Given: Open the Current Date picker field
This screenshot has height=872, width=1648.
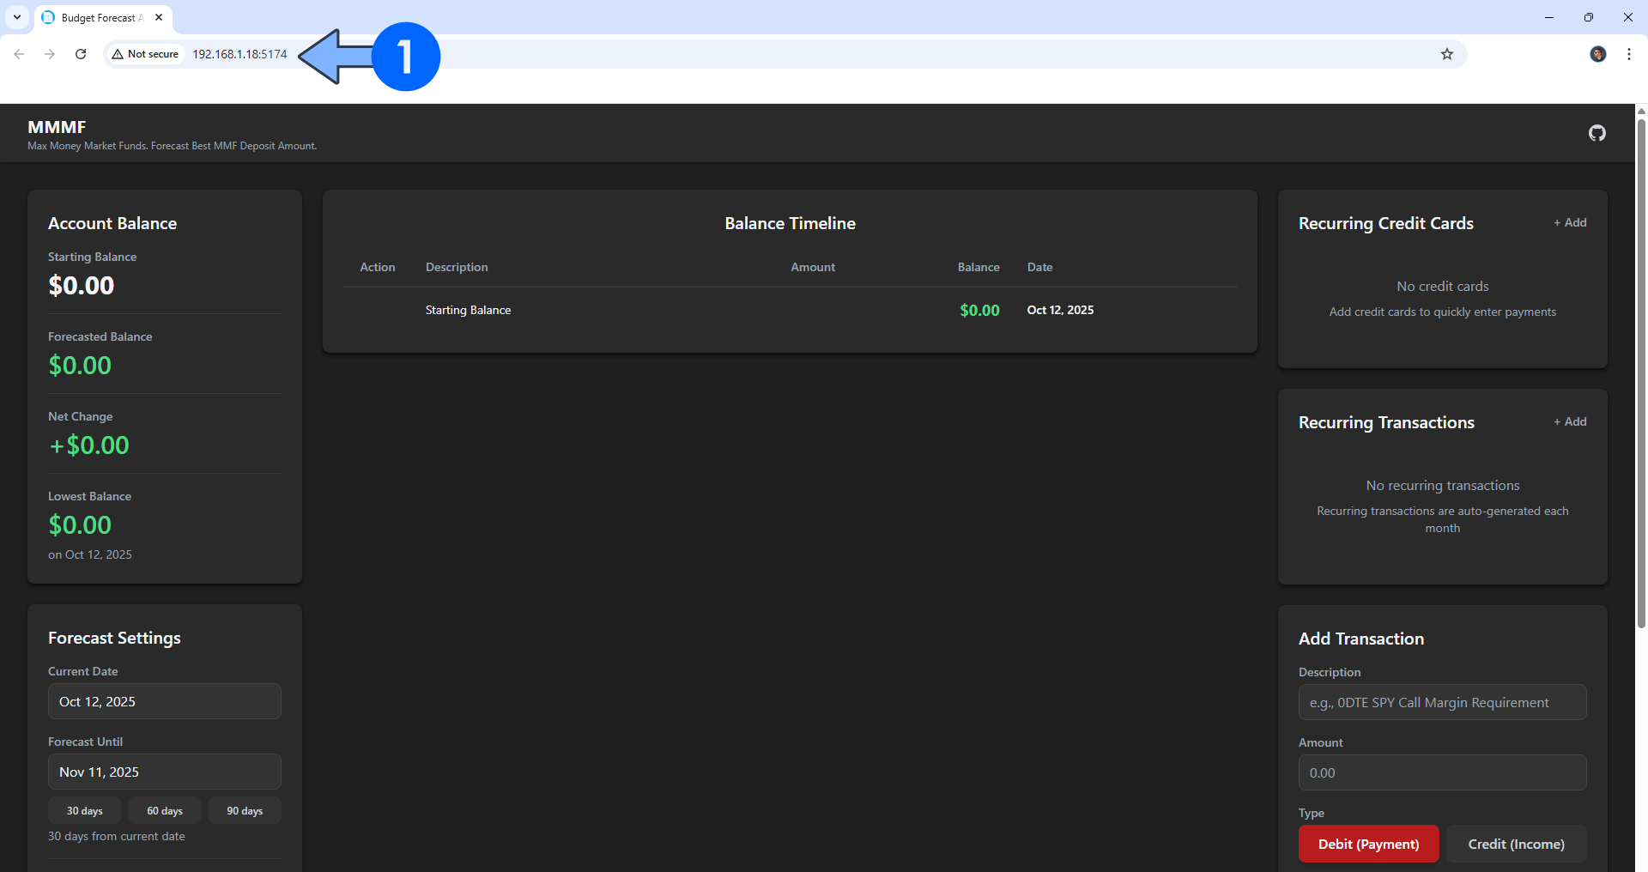Looking at the screenshot, I should pos(164,701).
